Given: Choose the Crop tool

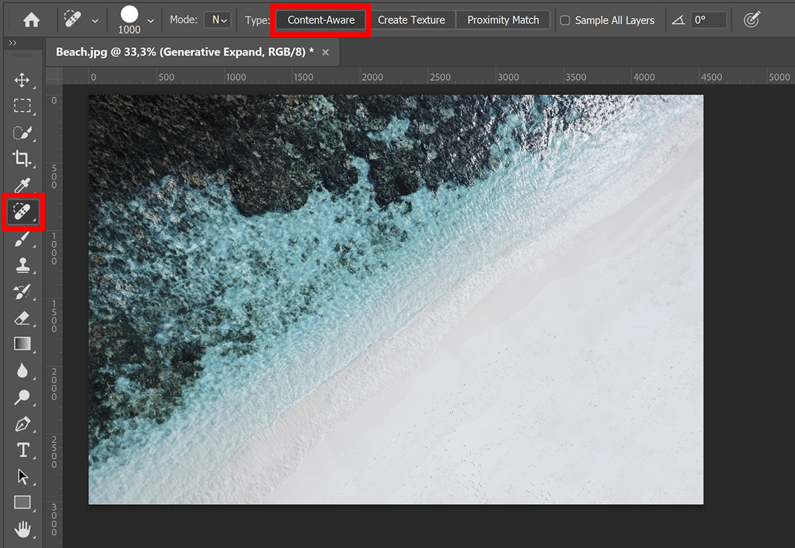Looking at the screenshot, I should (22, 158).
